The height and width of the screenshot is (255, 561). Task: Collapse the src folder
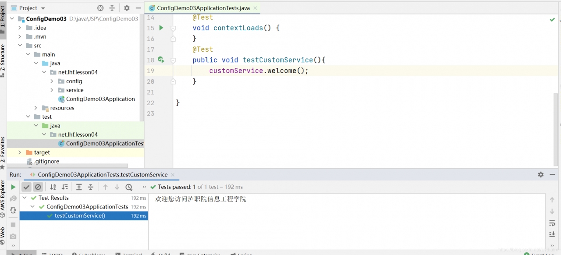tap(20, 46)
